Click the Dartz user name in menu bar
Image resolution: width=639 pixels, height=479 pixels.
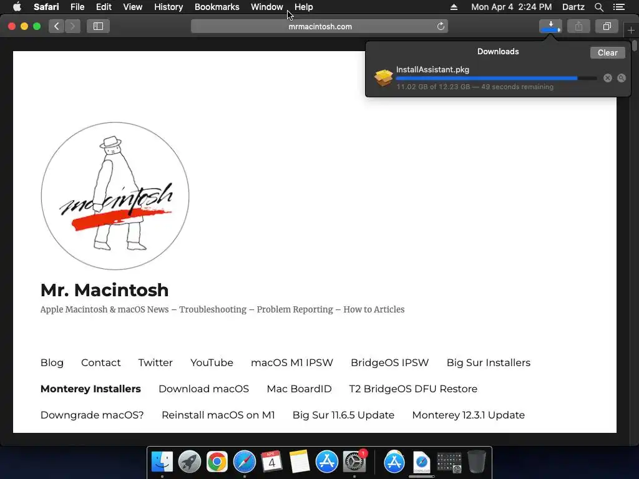click(x=573, y=7)
